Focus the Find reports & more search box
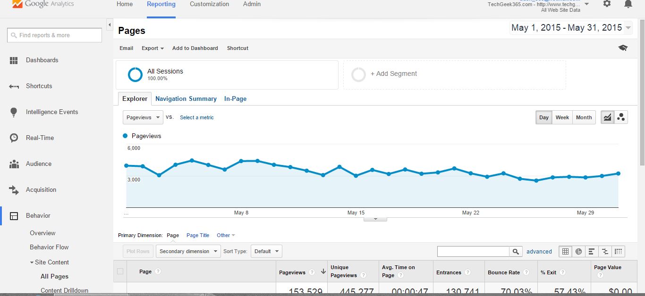Screen dimensions: 645x296 click(x=55, y=35)
